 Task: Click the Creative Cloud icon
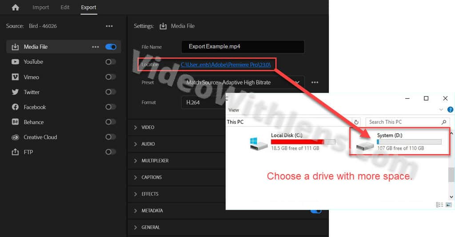pos(15,137)
